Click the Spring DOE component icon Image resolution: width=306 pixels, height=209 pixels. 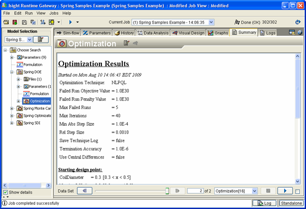tap(19, 72)
